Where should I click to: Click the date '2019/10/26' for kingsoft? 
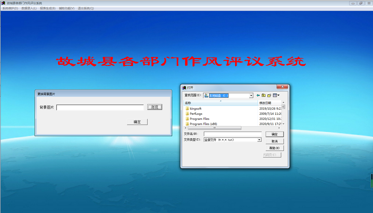268,109
